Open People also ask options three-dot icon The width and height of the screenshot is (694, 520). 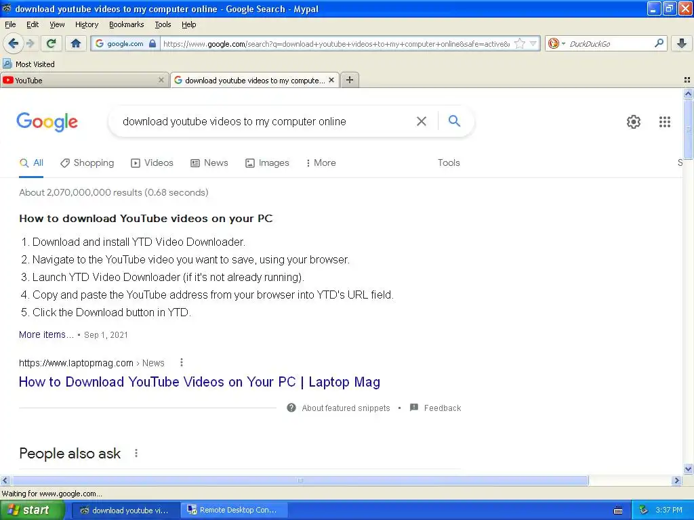pos(136,453)
